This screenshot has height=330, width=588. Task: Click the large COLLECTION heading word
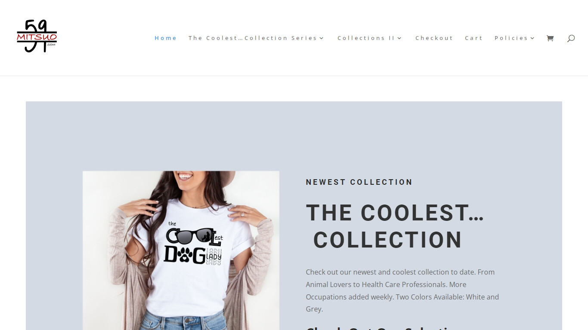coord(387,240)
